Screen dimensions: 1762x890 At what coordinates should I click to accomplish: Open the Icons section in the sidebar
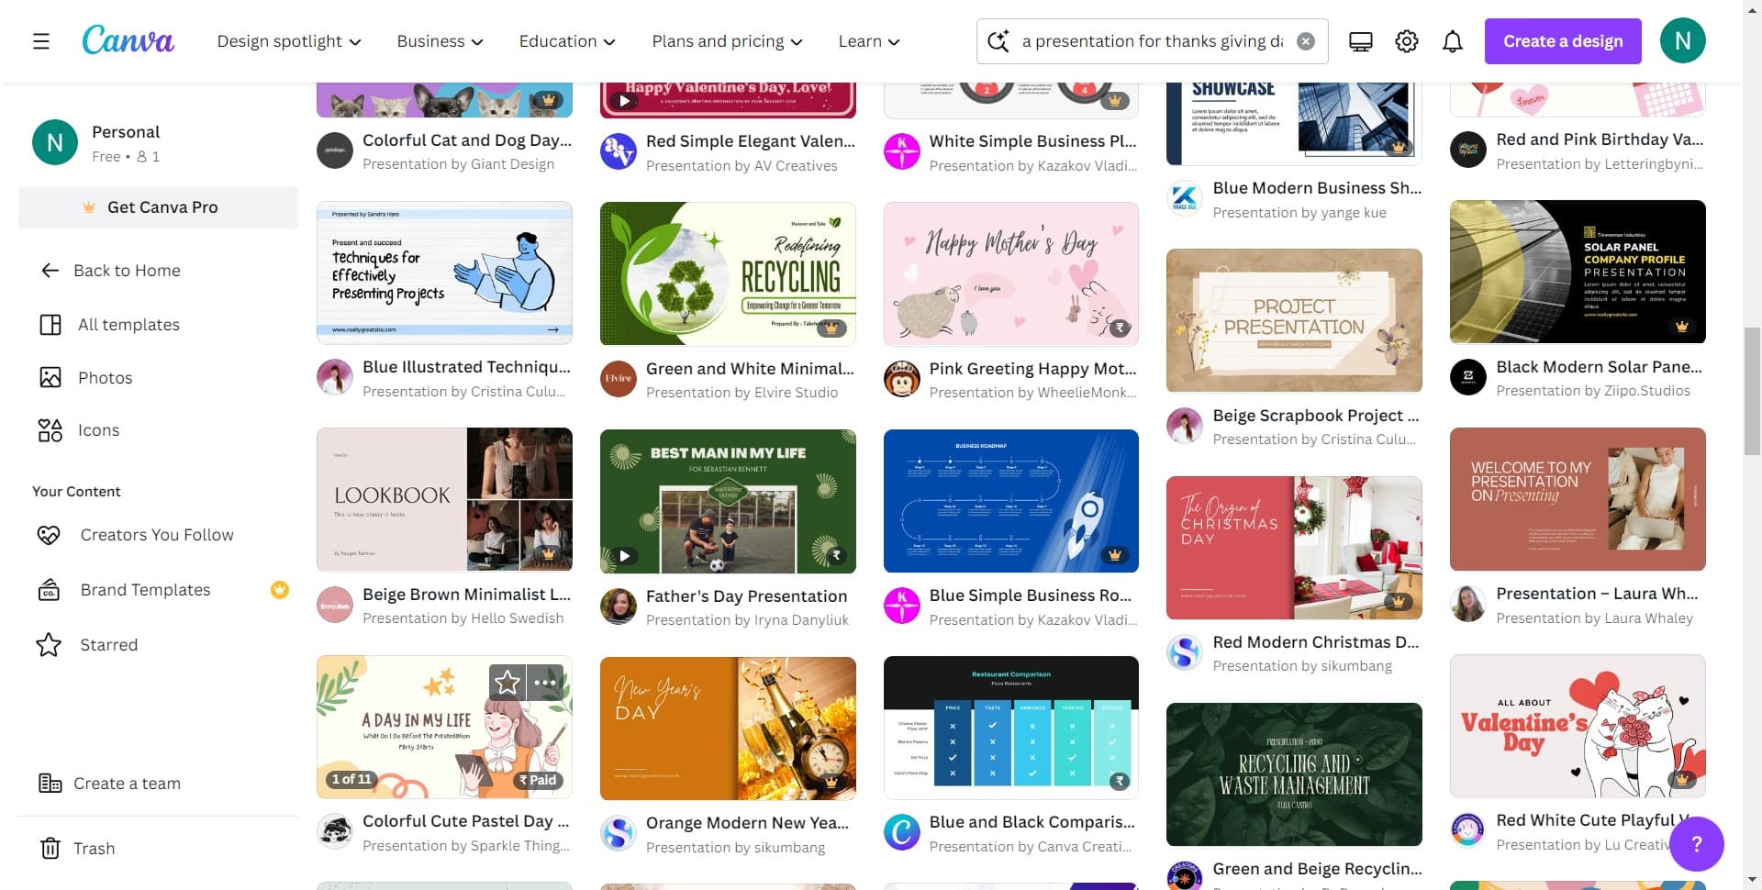click(x=99, y=429)
